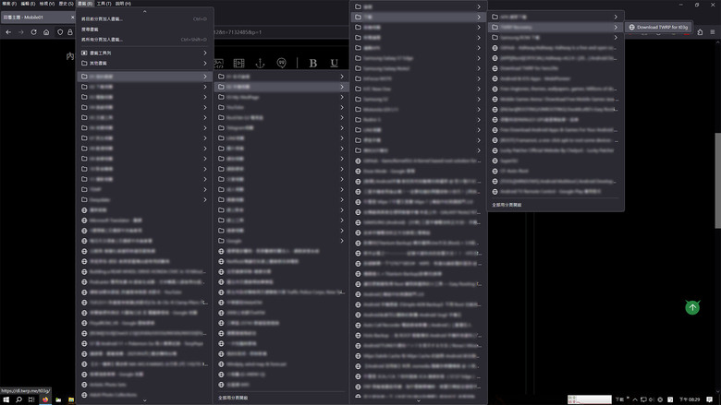
Task: Open the 說明 (H) menu
Action: click(x=123, y=3)
